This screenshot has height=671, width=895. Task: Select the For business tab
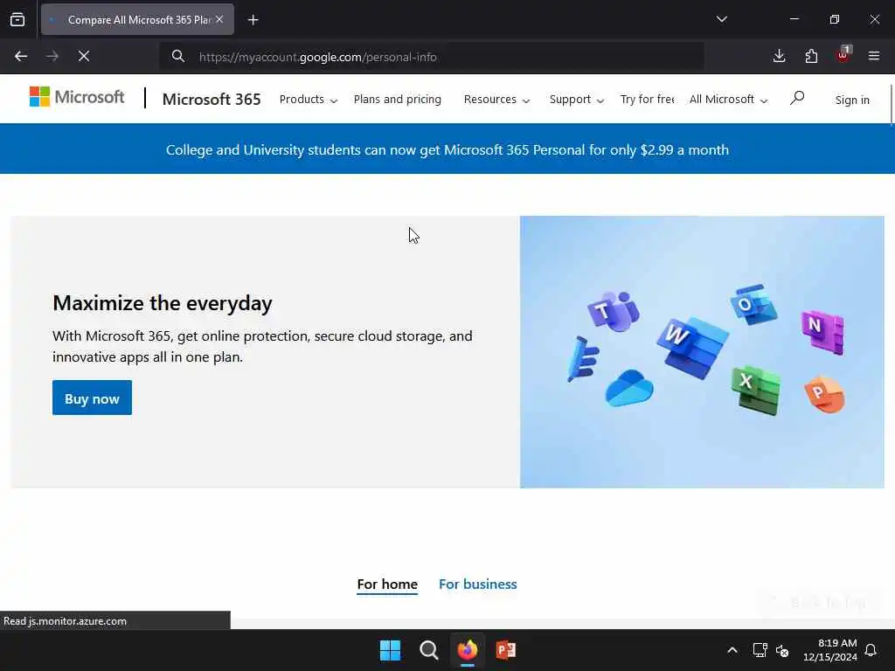[x=478, y=585]
